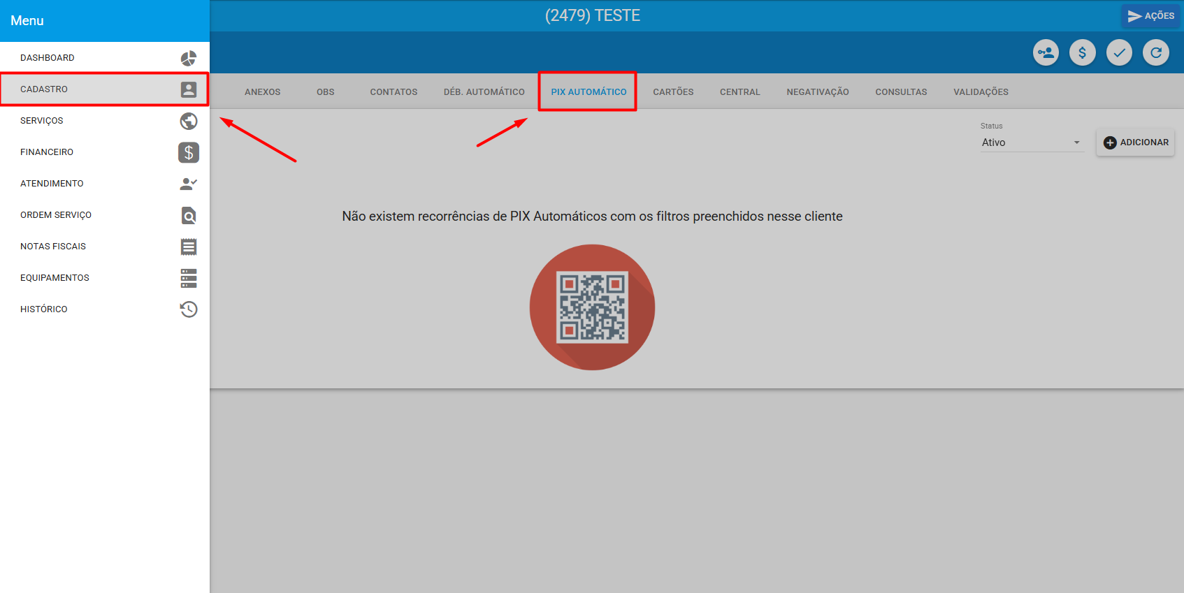1184x593 pixels.
Task: Select Dashboard in the side menu
Action: coord(105,58)
